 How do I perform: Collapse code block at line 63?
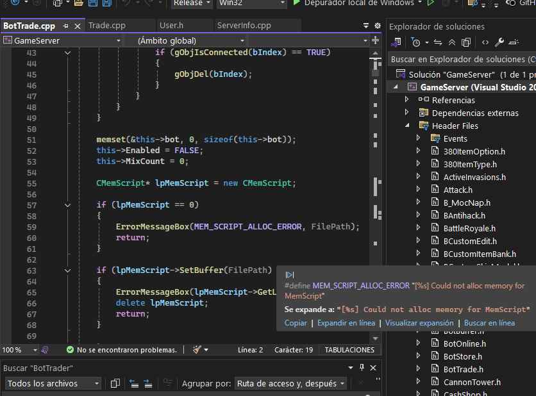[67, 270]
